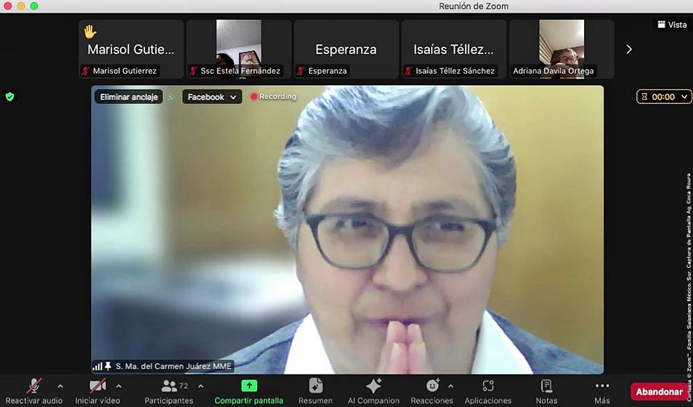Select Marisol Gutierrez participant tile
The height and width of the screenshot is (407, 693).
(x=131, y=49)
